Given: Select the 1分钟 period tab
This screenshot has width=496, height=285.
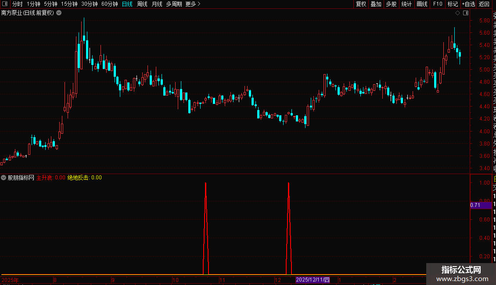Looking at the screenshot, I should [33, 4].
